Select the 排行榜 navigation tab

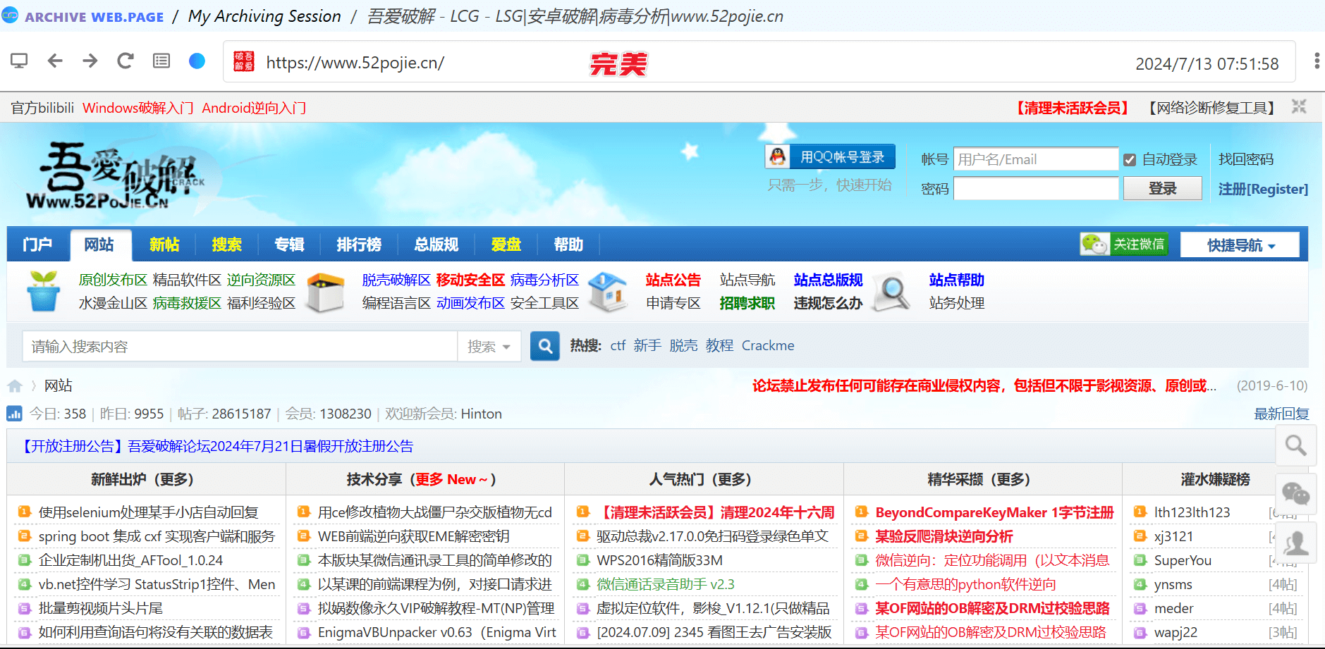tap(359, 245)
